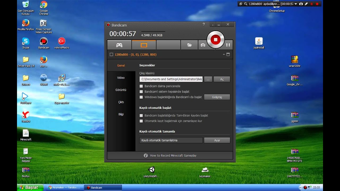Toggle 'Otomatik kayıt başlatmak için zamanlayıcı kur' checkbox
The width and height of the screenshot is (340, 191).
point(141,121)
